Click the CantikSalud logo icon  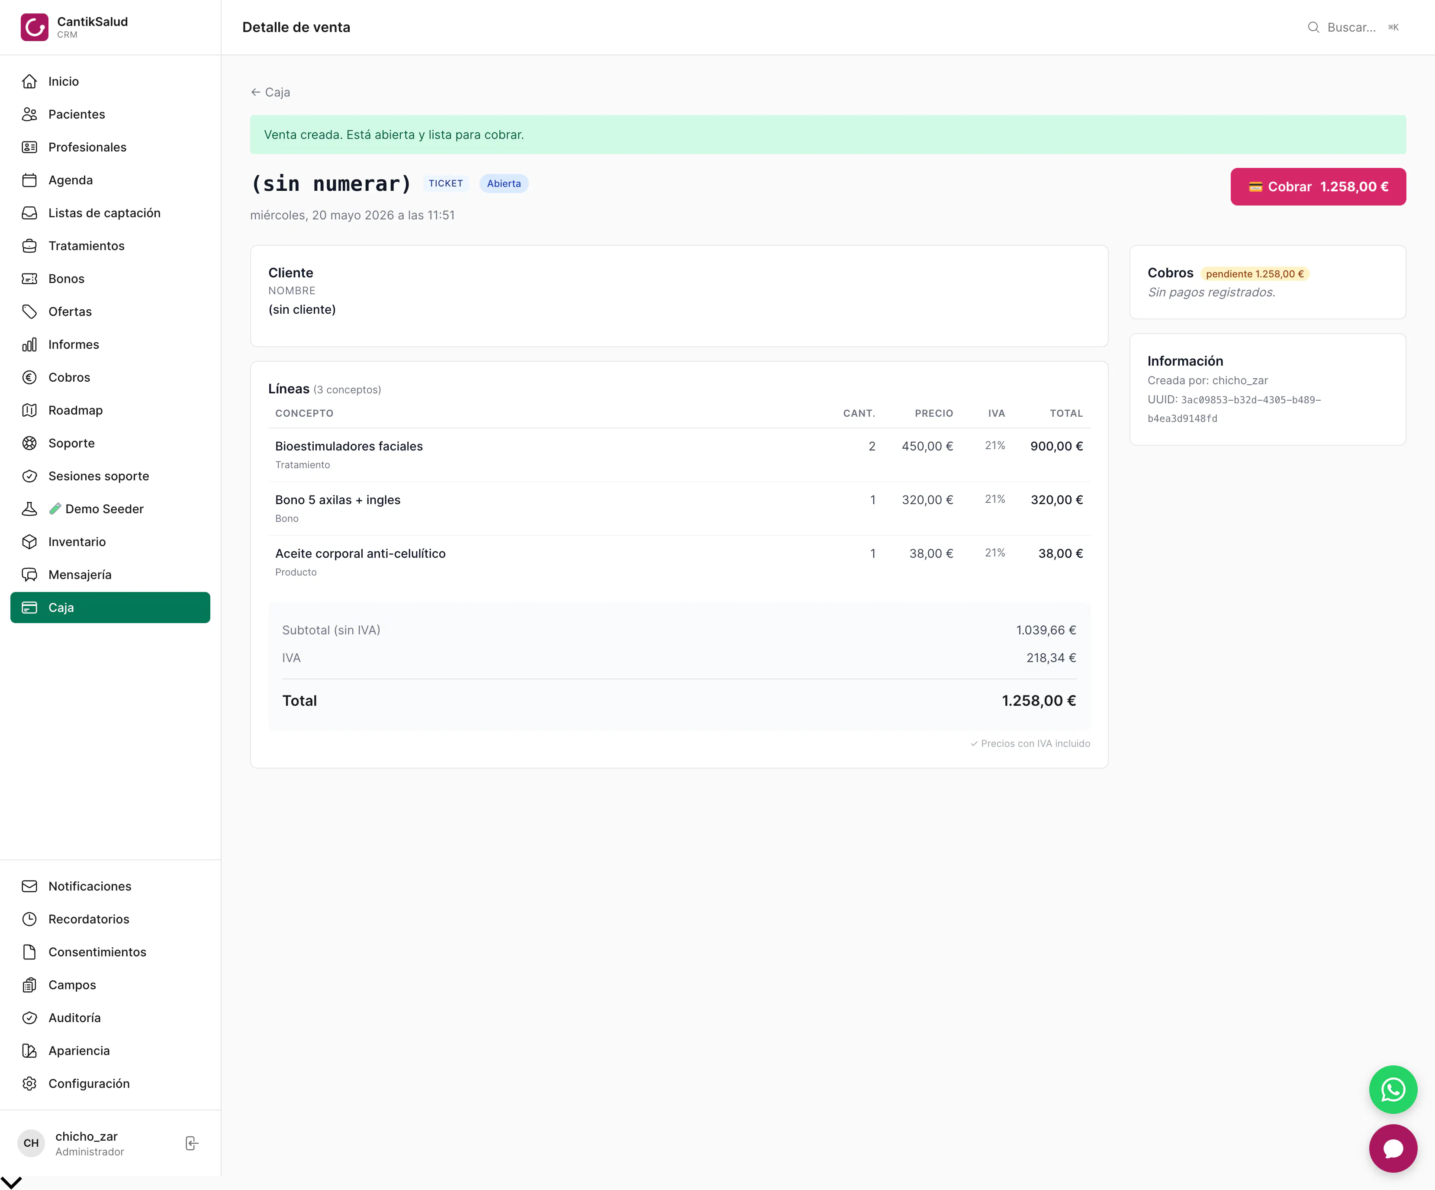pos(34,27)
